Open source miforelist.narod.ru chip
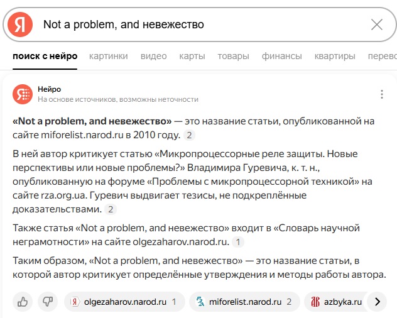Image resolution: width=397 pixels, height=318 pixels. click(x=244, y=302)
